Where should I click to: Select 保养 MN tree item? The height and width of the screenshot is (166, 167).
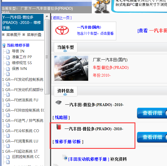tap(19, 69)
